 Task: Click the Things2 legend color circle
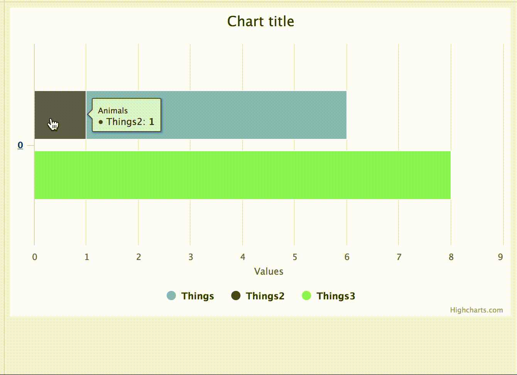click(236, 296)
